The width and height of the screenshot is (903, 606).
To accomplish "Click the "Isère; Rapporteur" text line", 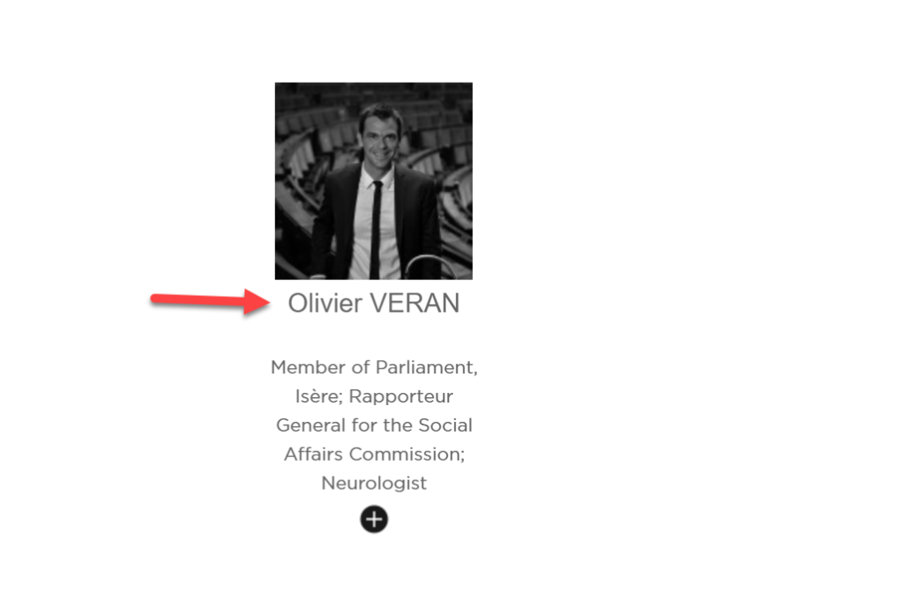I will (x=374, y=396).
